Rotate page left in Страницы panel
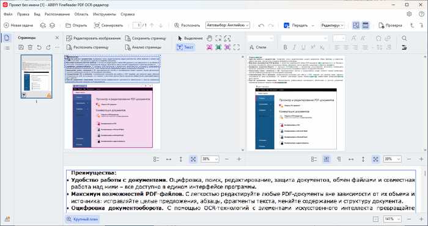The image size is (428, 226). point(39,47)
